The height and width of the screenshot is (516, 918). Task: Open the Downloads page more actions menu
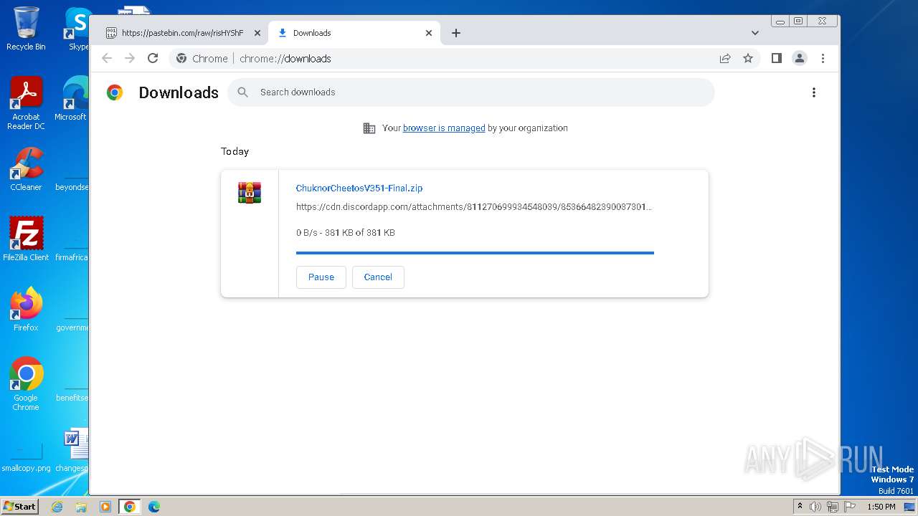pyautogui.click(x=813, y=92)
